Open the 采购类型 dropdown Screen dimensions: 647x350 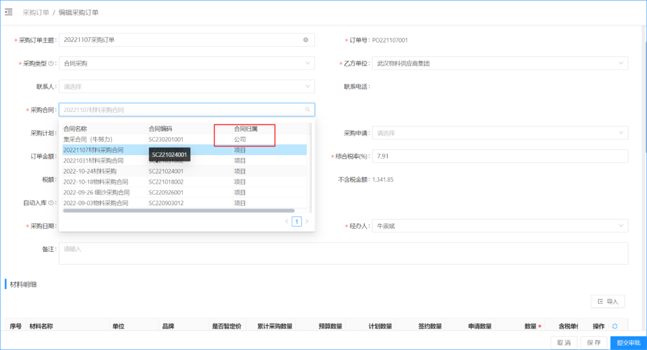(x=187, y=63)
